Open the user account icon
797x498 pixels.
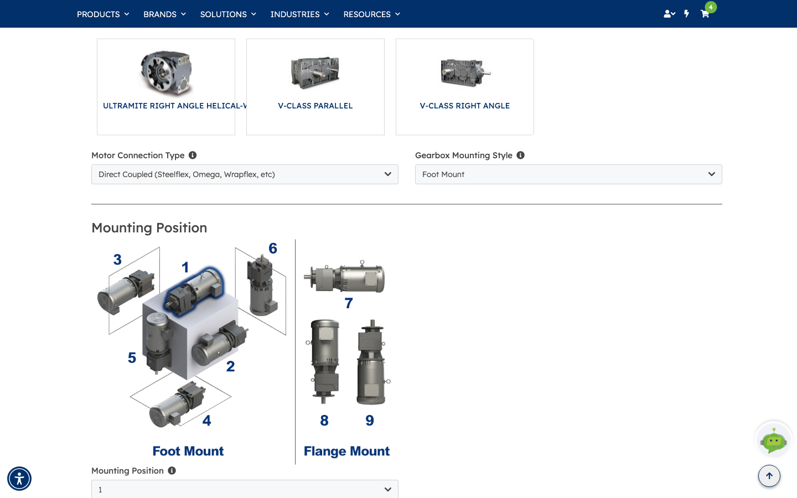pyautogui.click(x=669, y=14)
